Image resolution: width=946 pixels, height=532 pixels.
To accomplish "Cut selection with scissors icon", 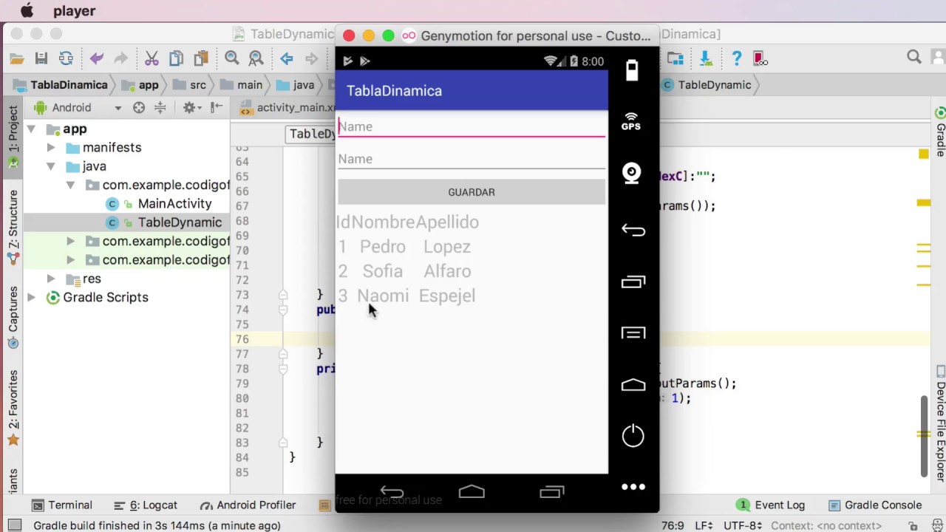I will click(152, 58).
